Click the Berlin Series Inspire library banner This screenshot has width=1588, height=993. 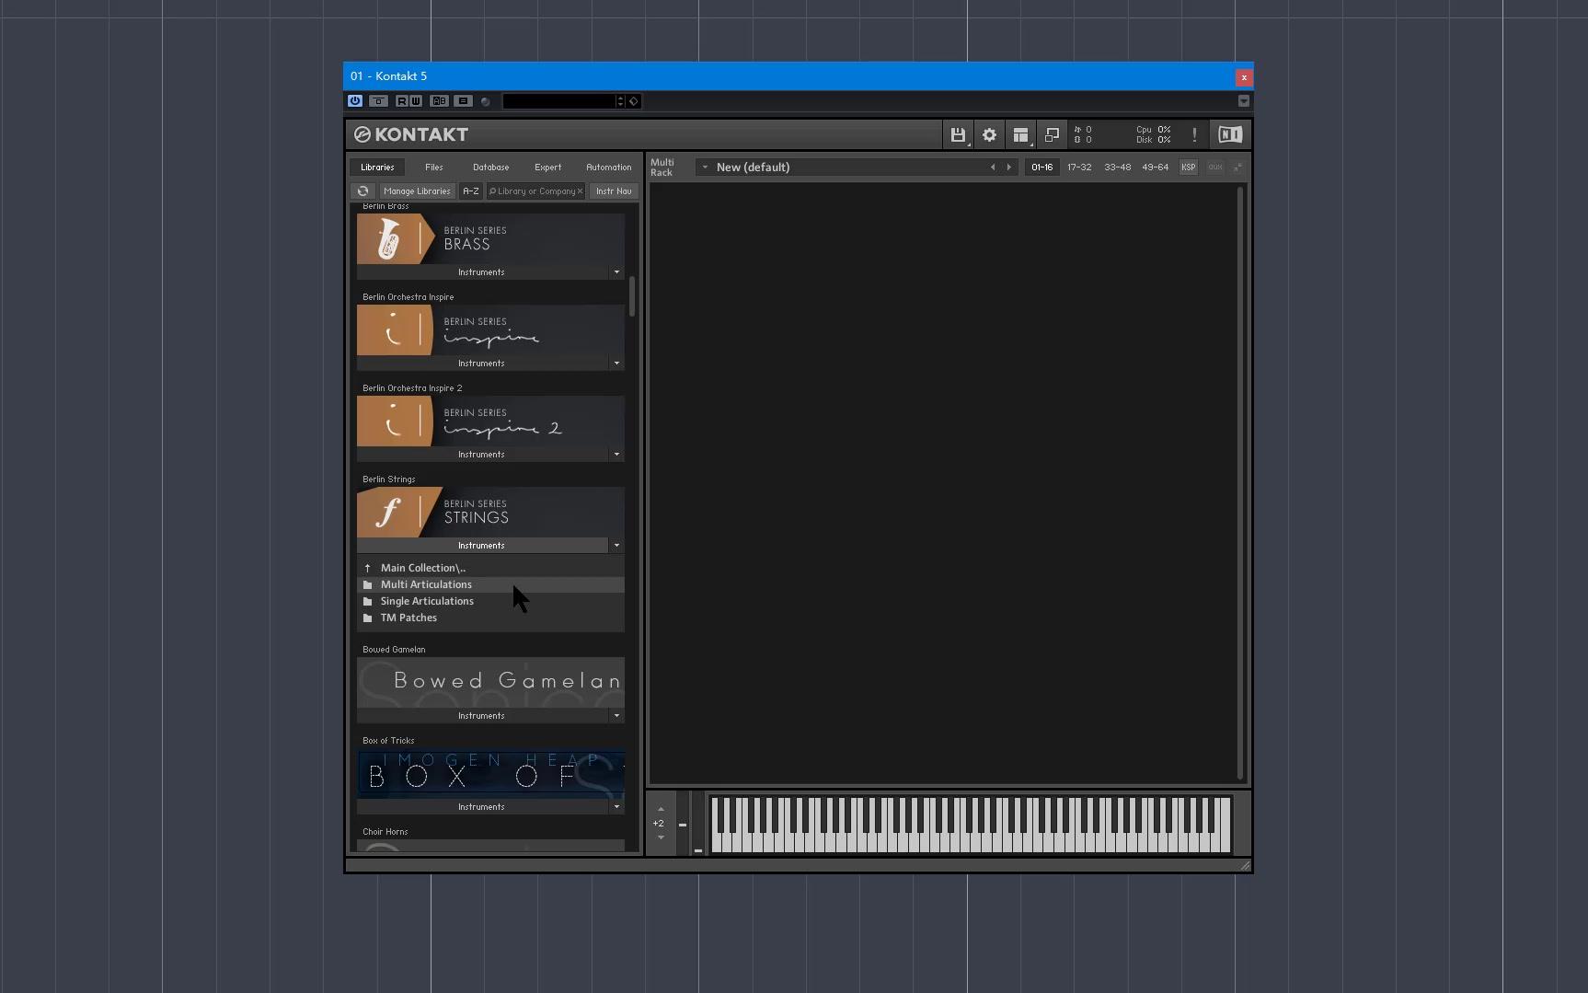coord(490,330)
